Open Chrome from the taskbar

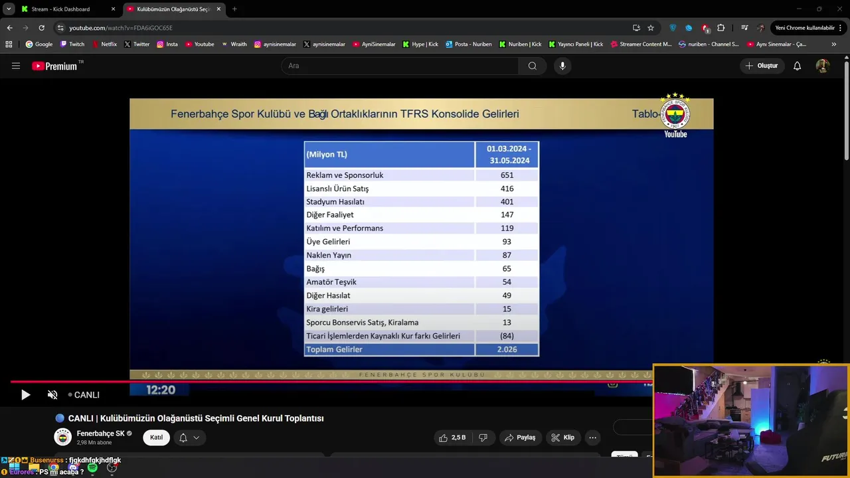[x=53, y=468]
